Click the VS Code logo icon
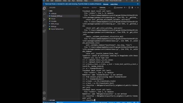Viewport: 183px width, 103px height. (44, 1)
